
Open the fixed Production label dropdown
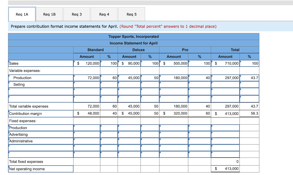pos(41,128)
